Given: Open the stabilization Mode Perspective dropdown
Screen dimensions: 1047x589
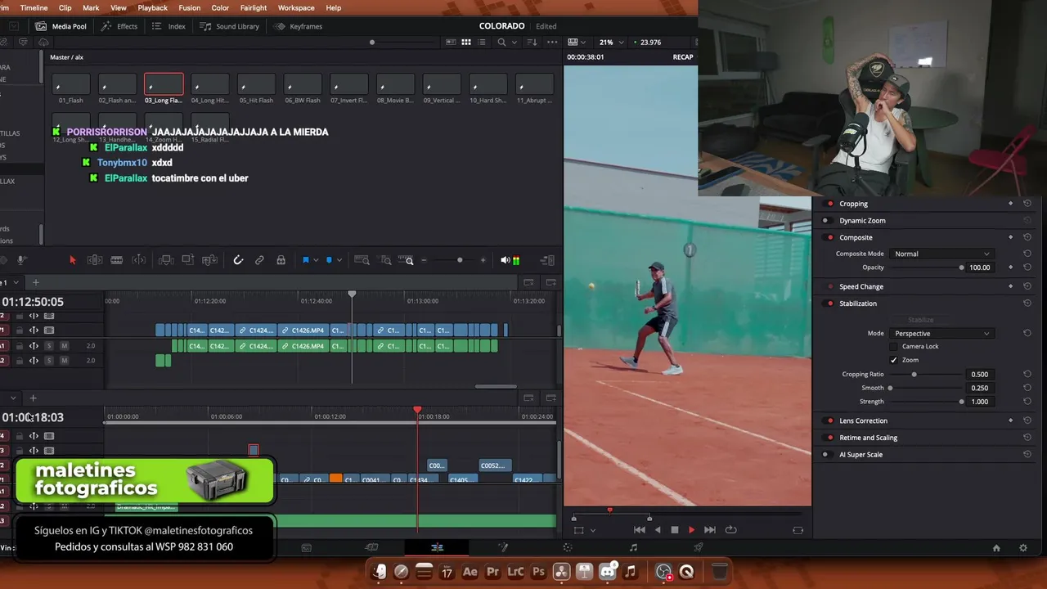Looking at the screenshot, I should coord(941,333).
